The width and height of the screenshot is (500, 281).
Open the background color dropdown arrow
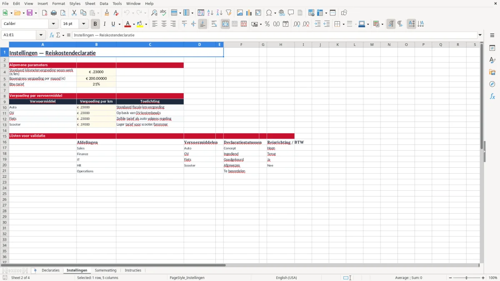[x=146, y=24]
